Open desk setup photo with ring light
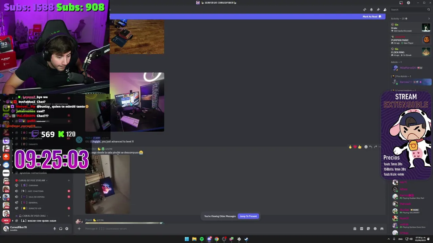Screen dimensions: 433x243 pyautogui.click(x=137, y=102)
